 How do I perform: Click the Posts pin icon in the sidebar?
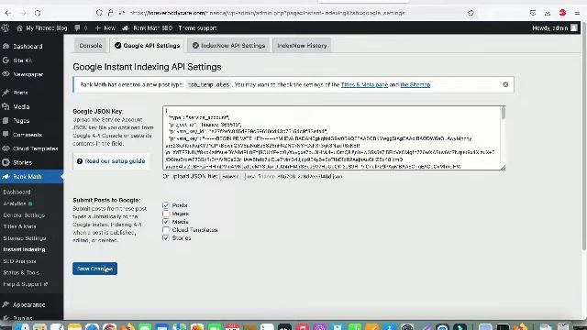(x=6, y=93)
